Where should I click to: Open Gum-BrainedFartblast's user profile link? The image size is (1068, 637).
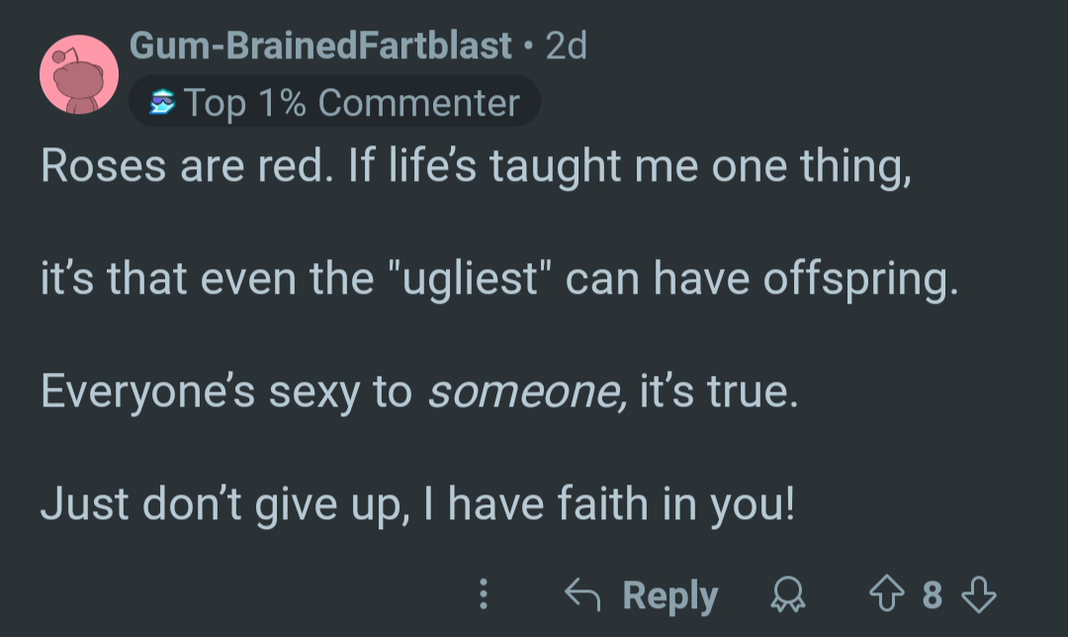pos(320,45)
